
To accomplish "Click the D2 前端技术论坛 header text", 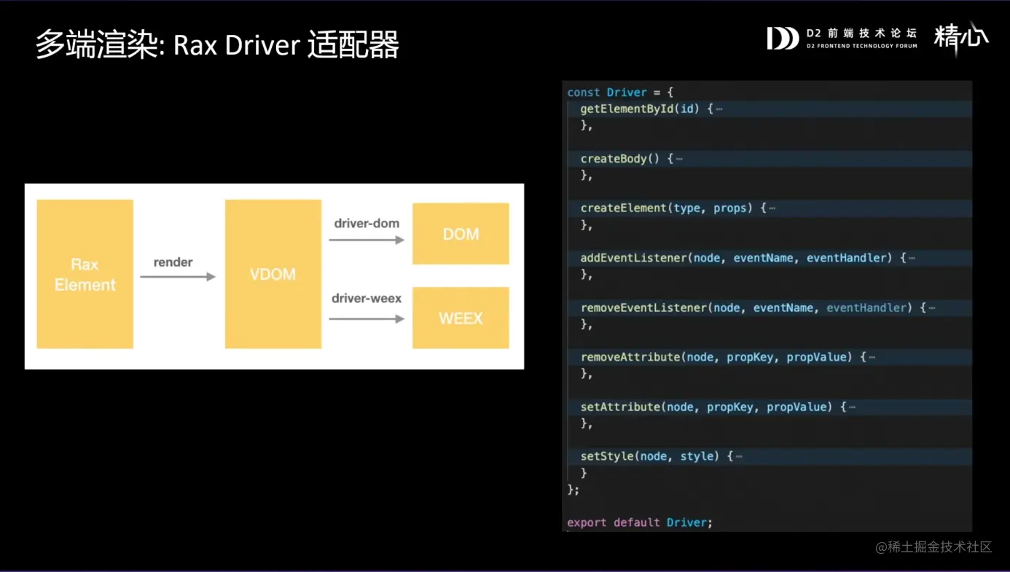I will point(861,33).
